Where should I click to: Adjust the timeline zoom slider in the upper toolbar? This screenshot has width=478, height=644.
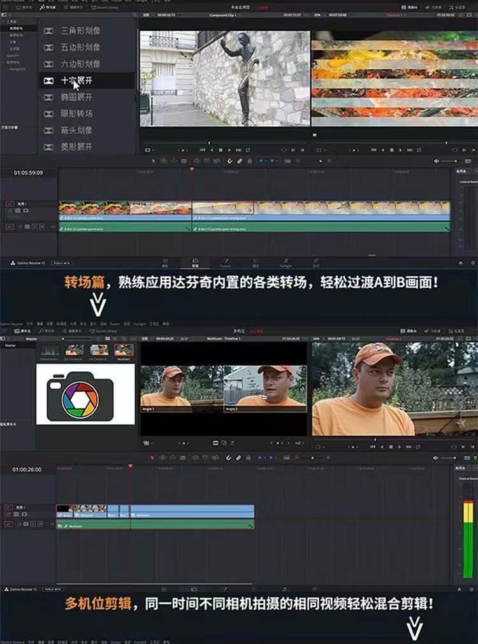315,161
